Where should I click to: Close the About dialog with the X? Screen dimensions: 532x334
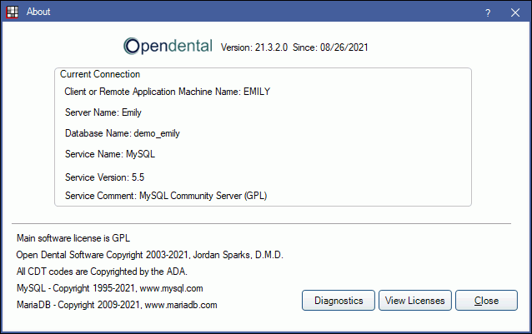click(x=515, y=12)
